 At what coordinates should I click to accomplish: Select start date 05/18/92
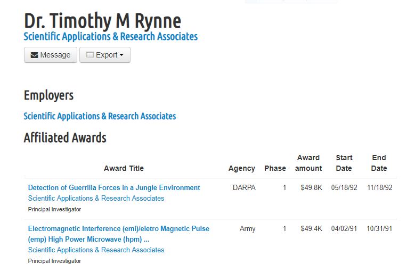[x=344, y=188]
